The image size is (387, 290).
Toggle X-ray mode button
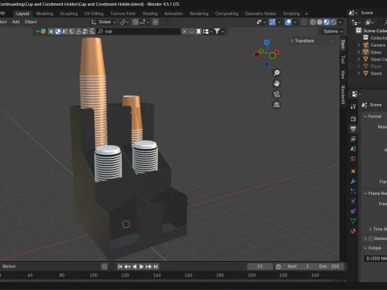coord(304,22)
